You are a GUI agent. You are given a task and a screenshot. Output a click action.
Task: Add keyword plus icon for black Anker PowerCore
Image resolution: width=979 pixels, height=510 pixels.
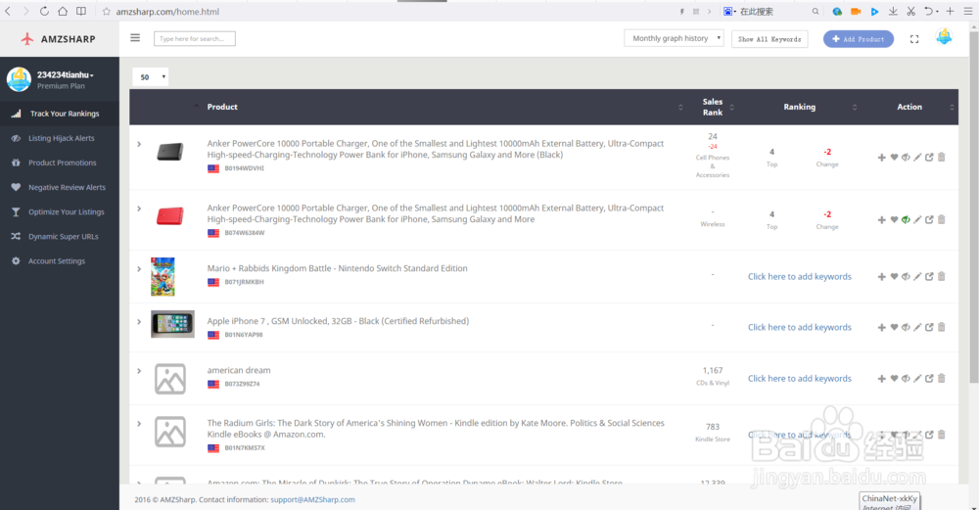882,158
